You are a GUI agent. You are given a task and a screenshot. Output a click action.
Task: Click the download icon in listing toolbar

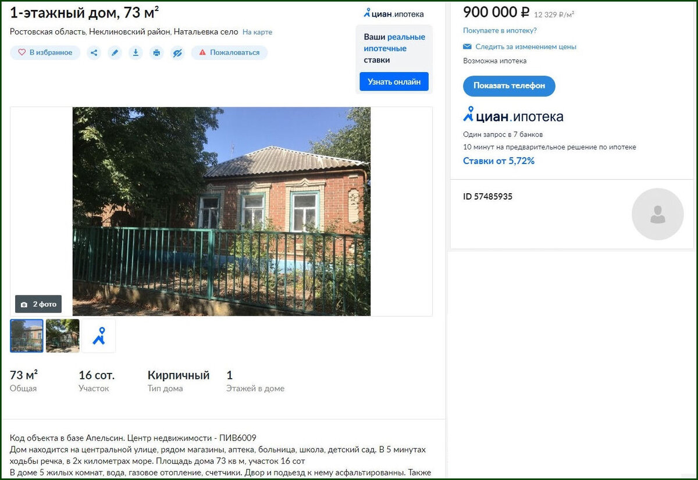[136, 53]
